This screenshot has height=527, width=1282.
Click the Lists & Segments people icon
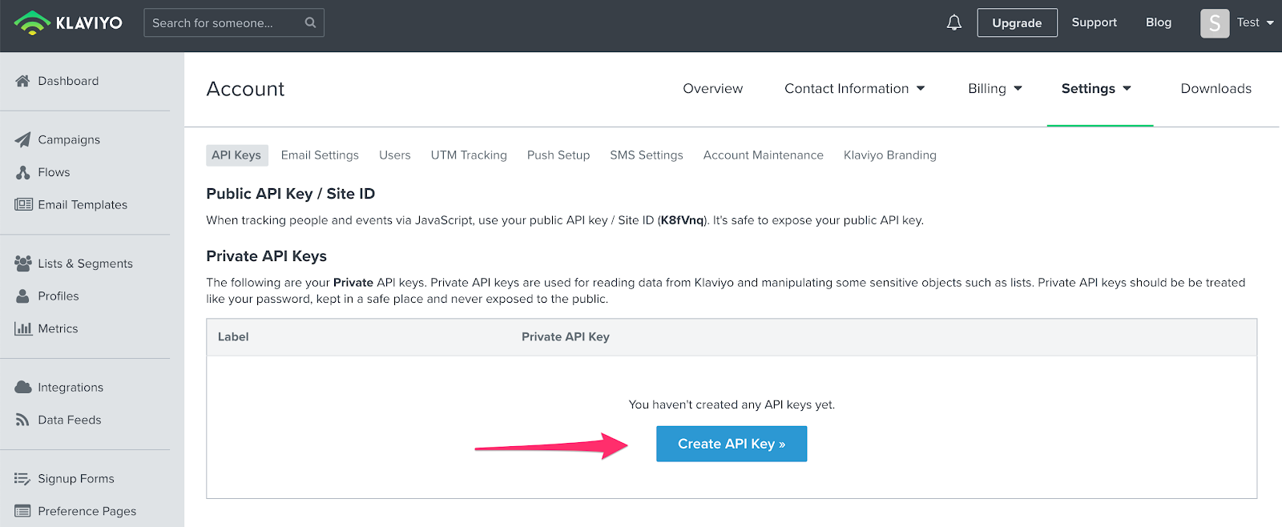[x=22, y=263]
